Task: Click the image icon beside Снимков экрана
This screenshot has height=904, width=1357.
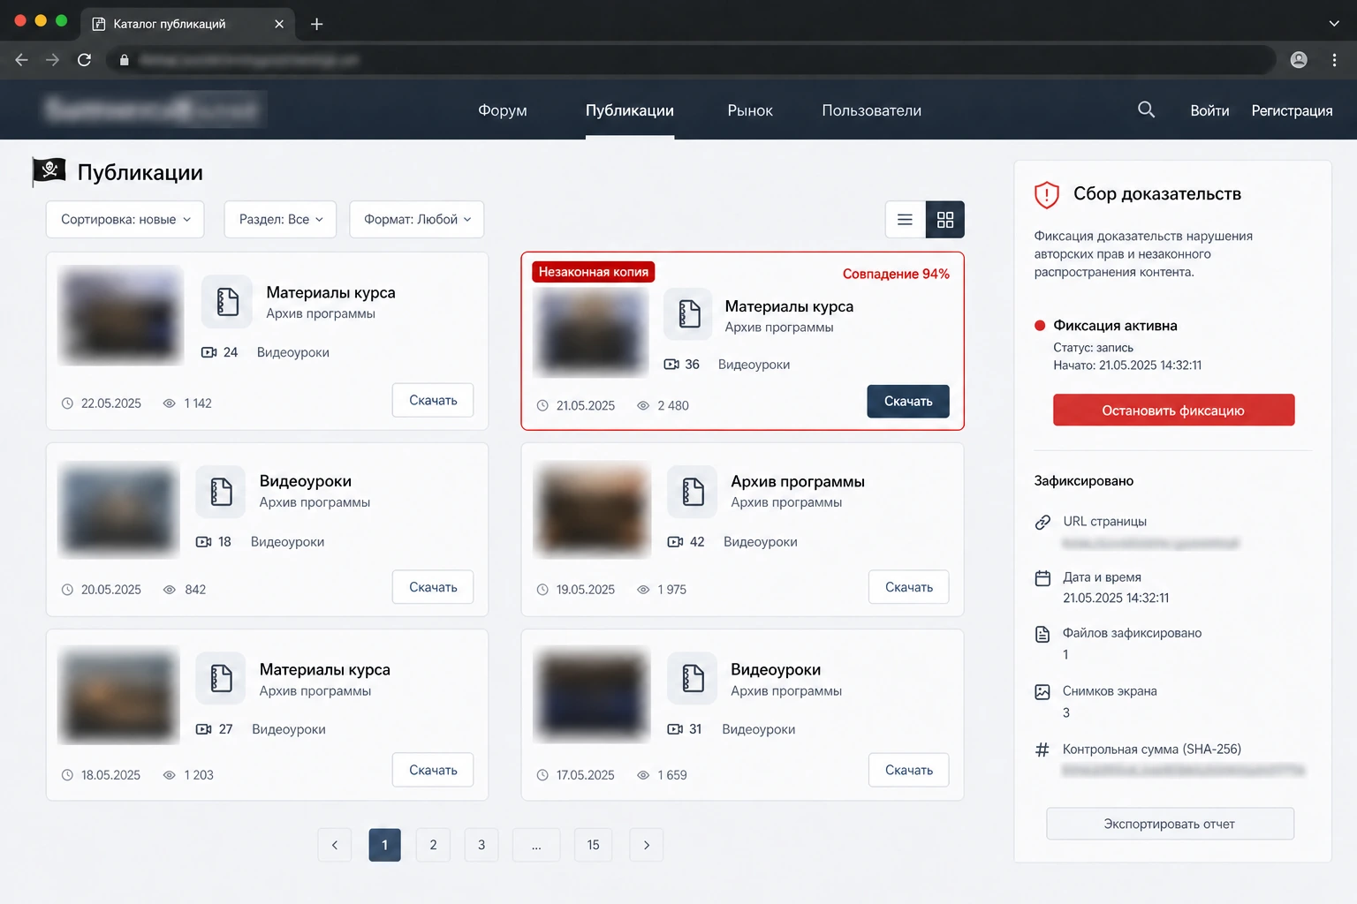Action: pos(1042,692)
